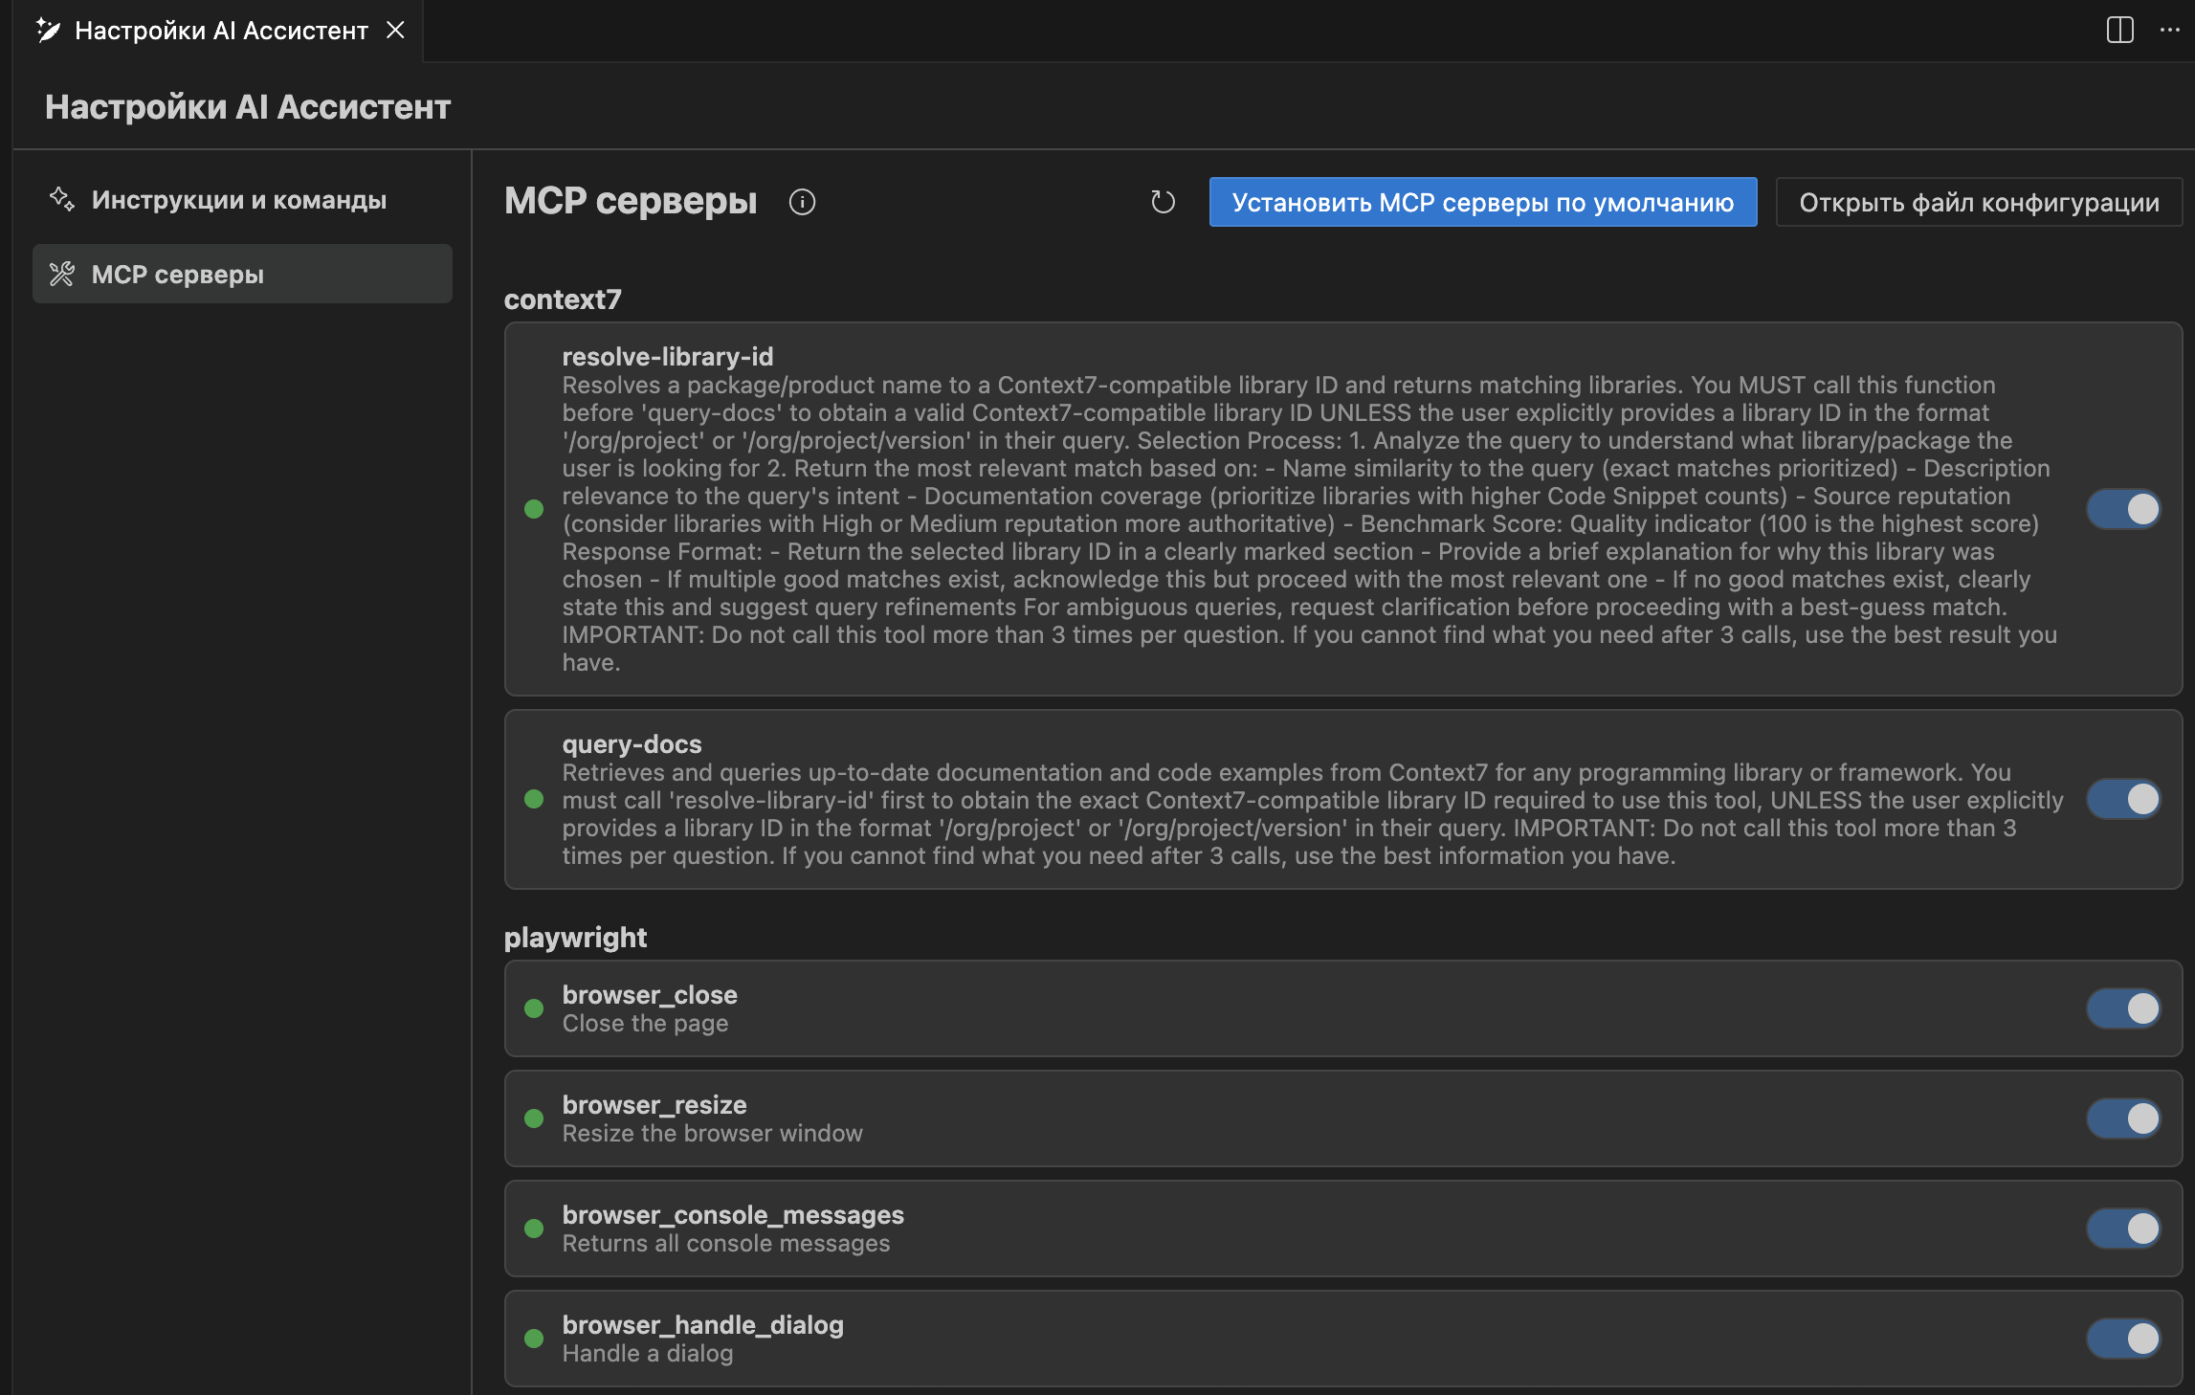This screenshot has height=1395, width=2195.
Task: Toggle the browser_console_messages switch
Action: coord(2123,1229)
